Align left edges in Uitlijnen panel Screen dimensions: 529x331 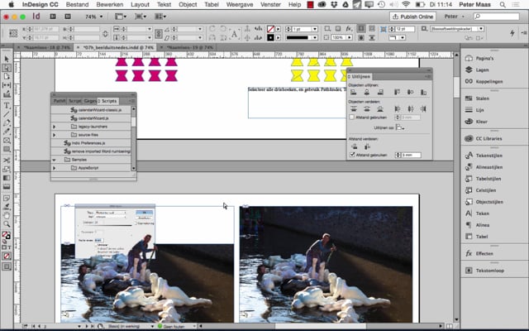(353, 92)
